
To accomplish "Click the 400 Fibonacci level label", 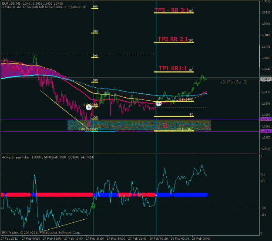I will coord(95,7).
